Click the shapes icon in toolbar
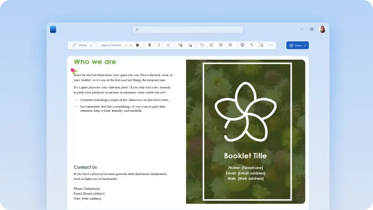 [202, 45]
